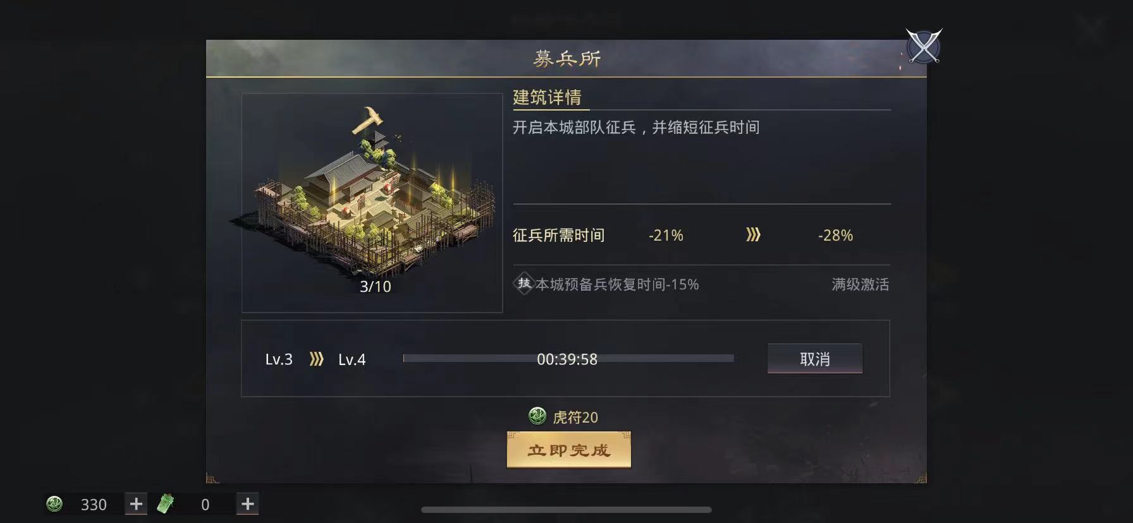Click the 募兵所 dialog title
The width and height of the screenshot is (1133, 523).
click(567, 59)
